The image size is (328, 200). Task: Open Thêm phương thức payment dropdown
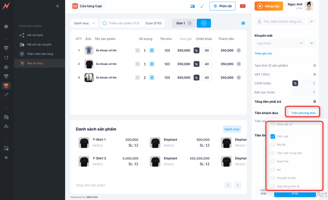point(303,113)
